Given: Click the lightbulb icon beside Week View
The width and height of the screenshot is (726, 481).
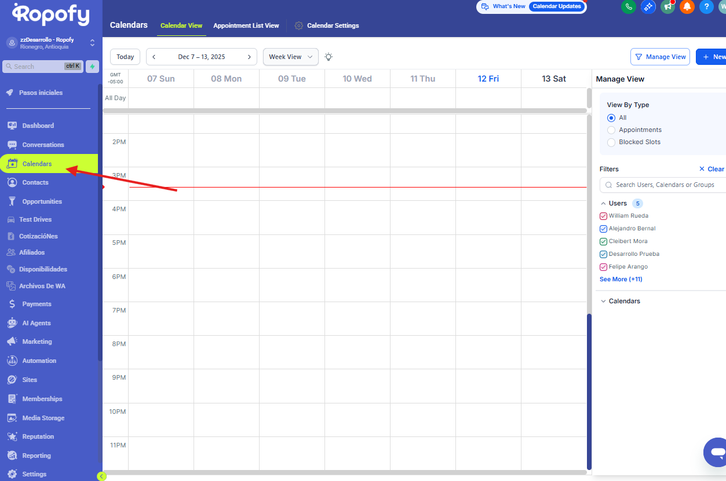Looking at the screenshot, I should [x=329, y=57].
